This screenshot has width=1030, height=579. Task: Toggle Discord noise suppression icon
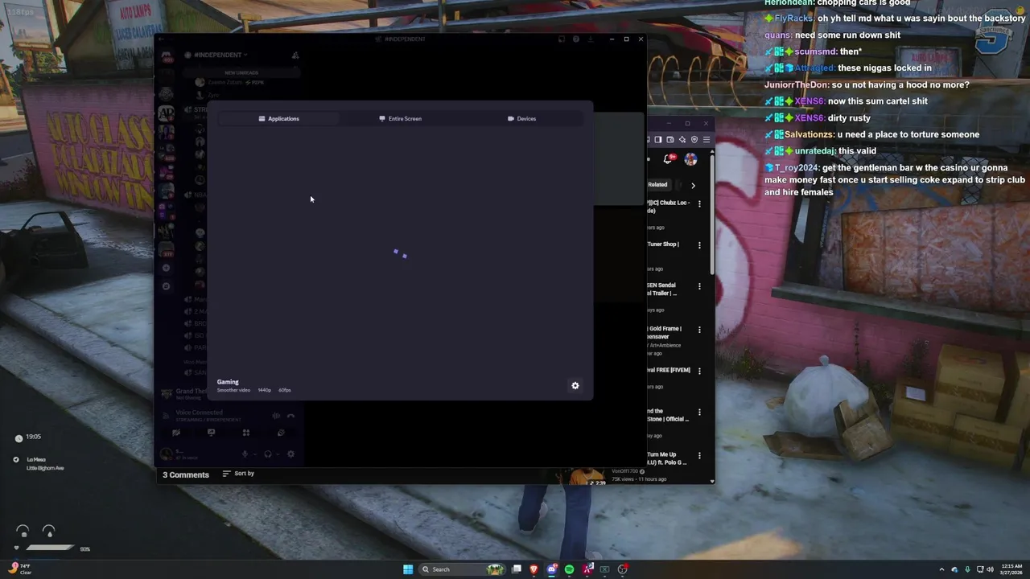coord(276,416)
